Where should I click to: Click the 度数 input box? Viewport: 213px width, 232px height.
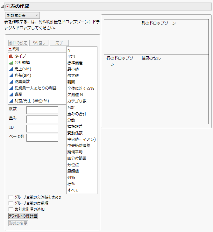tap(42, 110)
